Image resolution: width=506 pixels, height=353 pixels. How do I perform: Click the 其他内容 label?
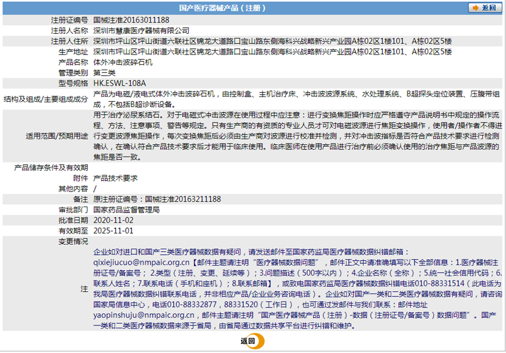[x=73, y=189]
